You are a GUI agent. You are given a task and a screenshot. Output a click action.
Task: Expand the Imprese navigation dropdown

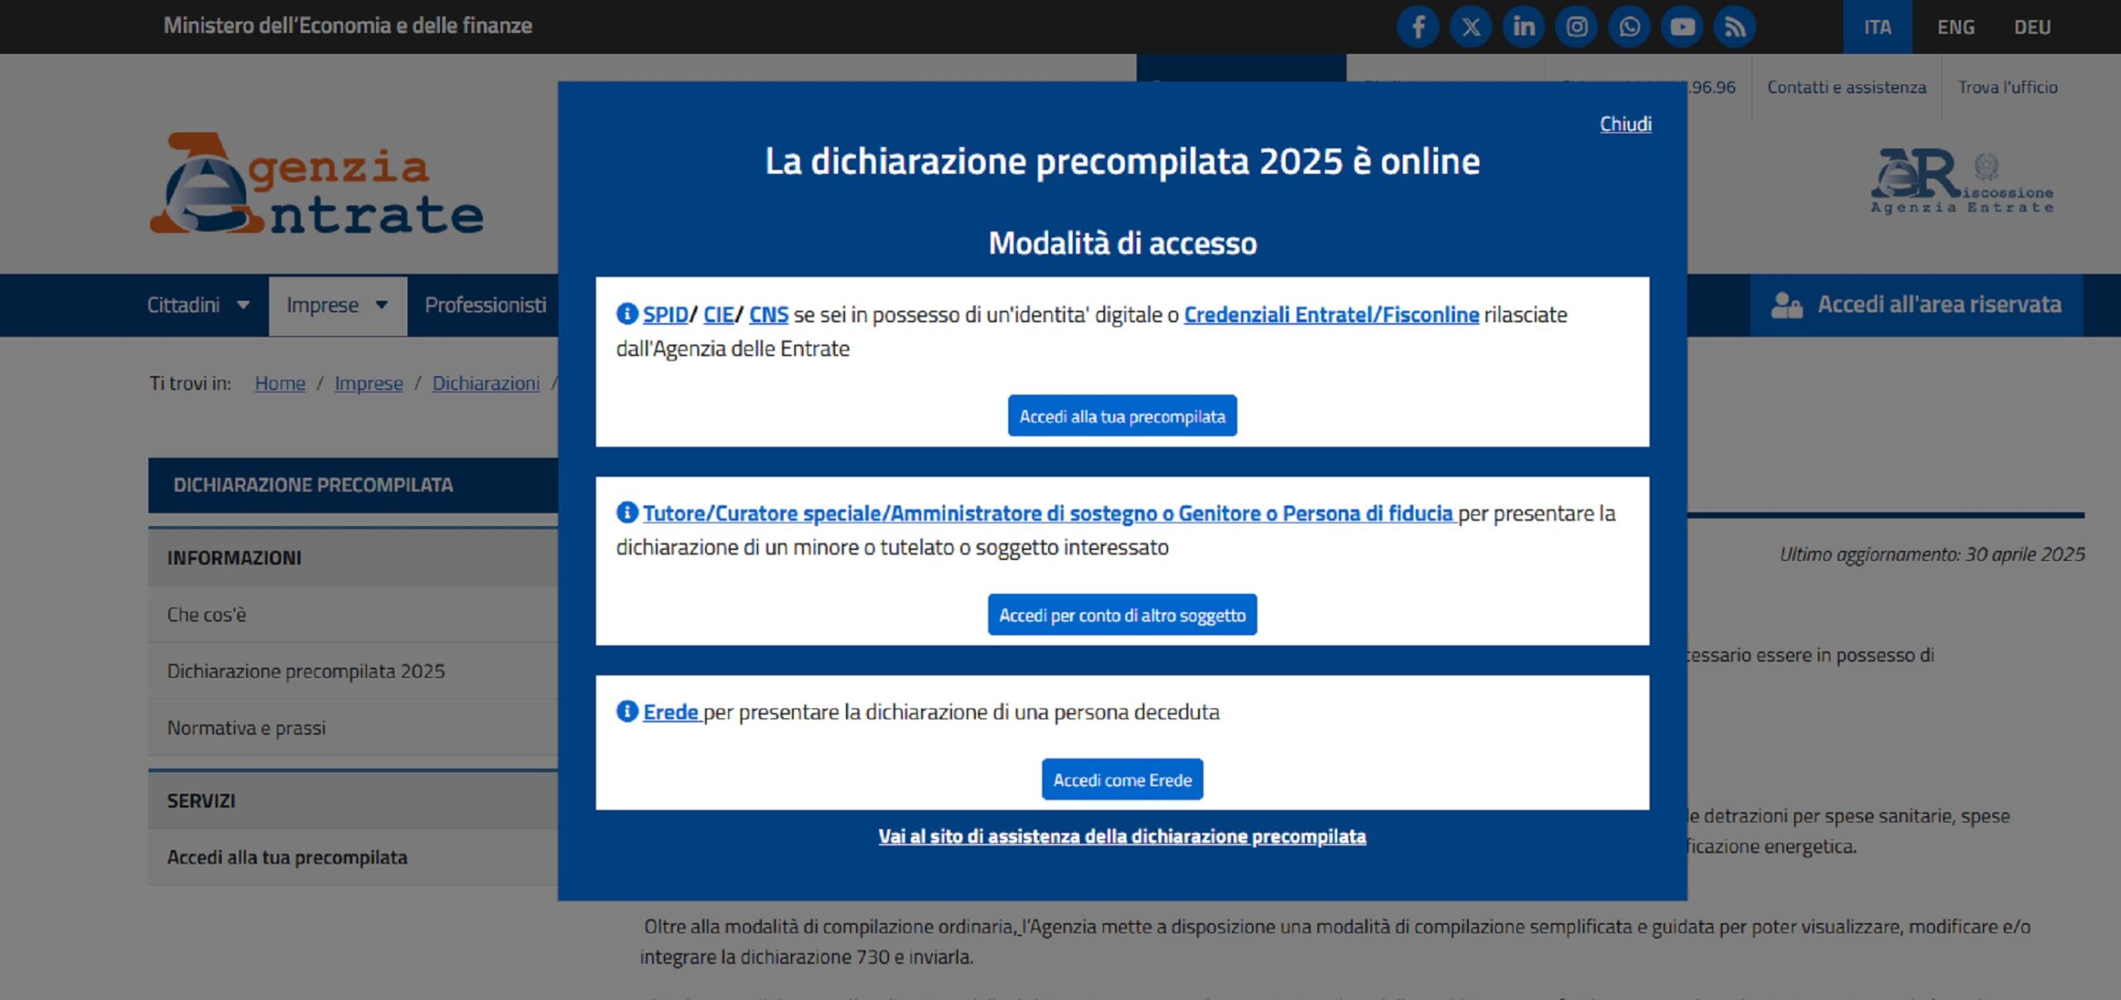click(x=336, y=305)
